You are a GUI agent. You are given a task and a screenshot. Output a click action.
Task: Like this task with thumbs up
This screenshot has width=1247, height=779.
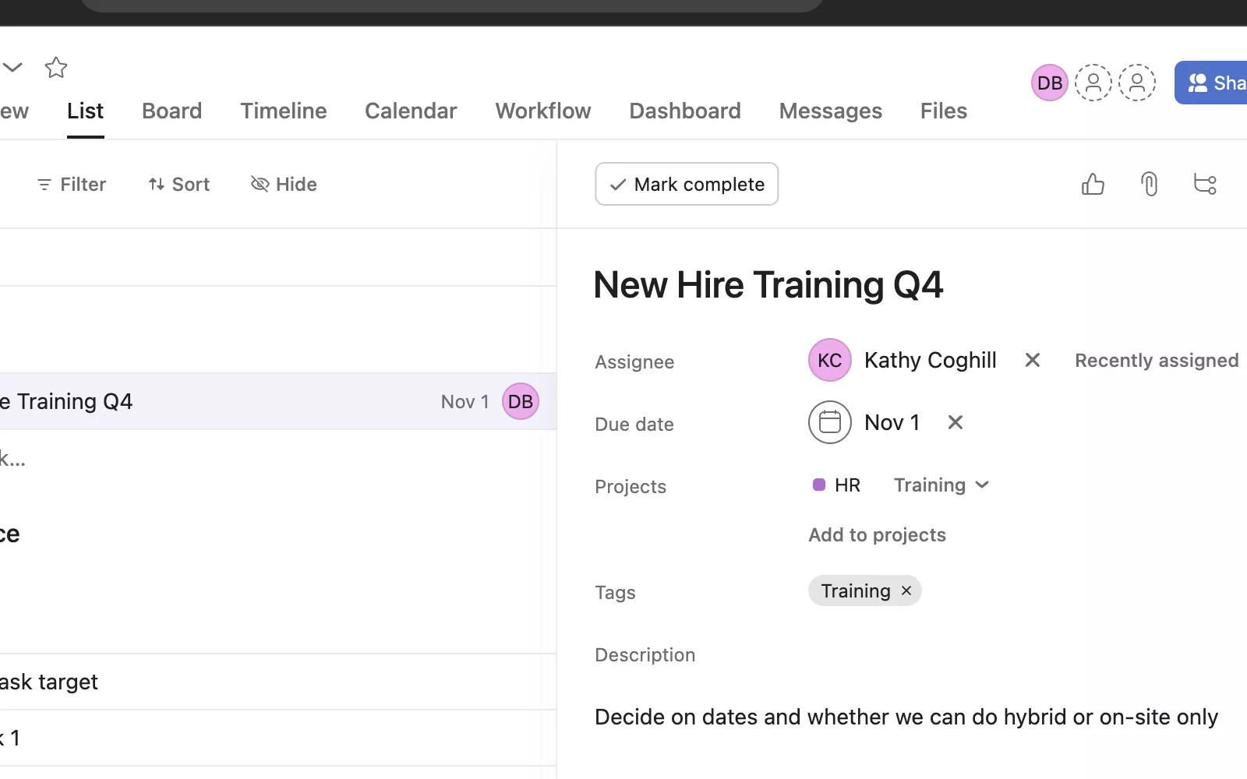1093,185
